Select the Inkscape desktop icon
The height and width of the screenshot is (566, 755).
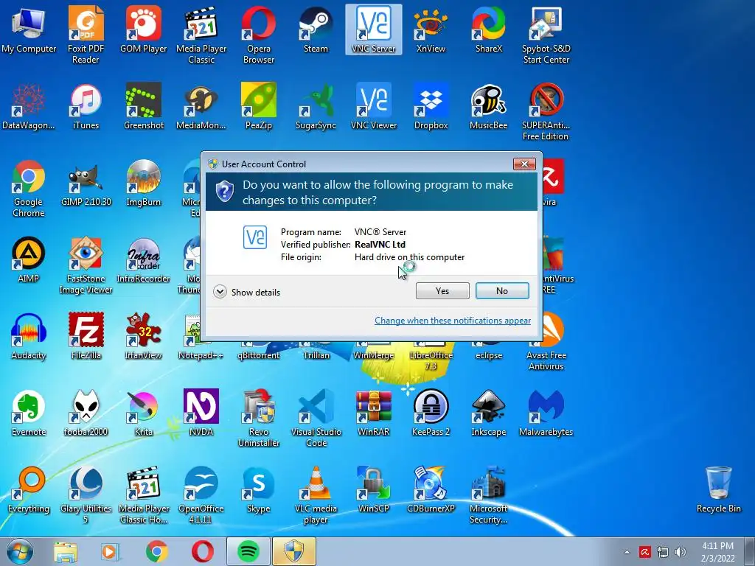tap(489, 413)
